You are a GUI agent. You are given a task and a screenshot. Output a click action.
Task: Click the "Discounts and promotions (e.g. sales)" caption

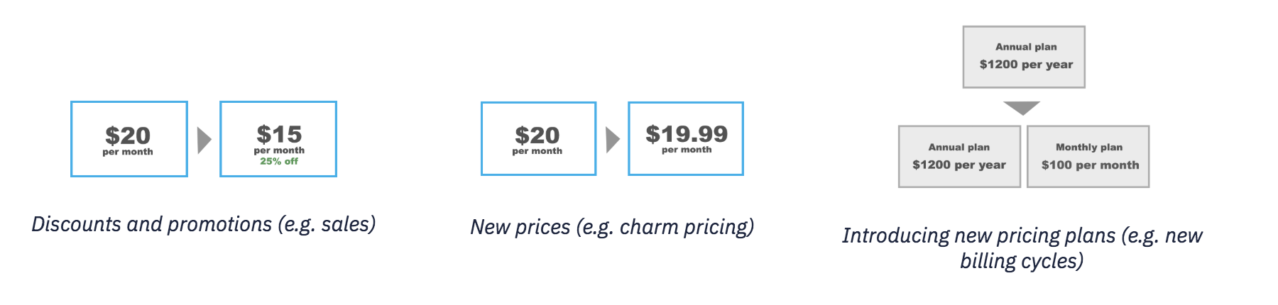(204, 224)
